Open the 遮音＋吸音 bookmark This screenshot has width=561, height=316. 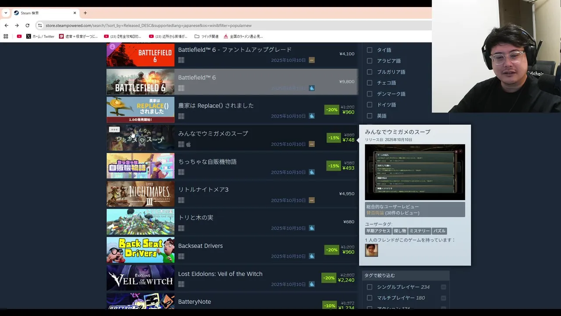78,36
